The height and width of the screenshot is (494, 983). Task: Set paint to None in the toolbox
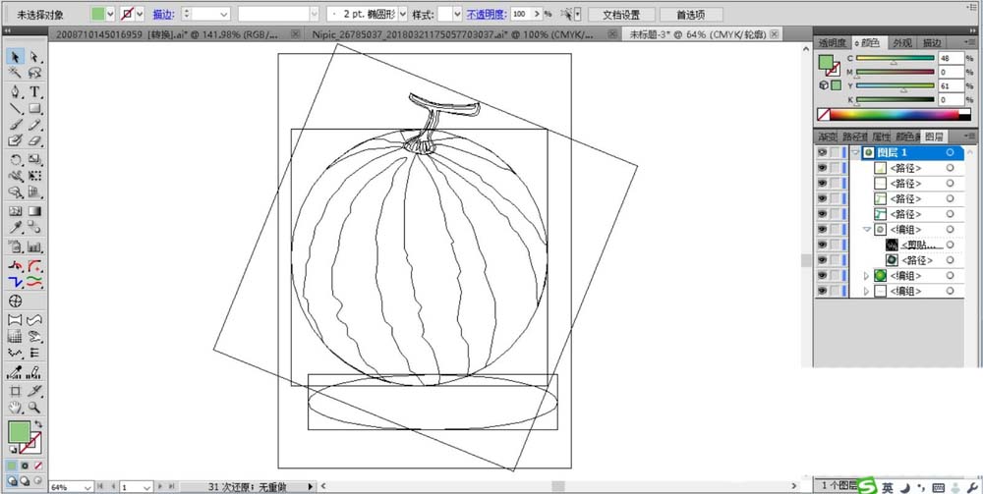37,466
